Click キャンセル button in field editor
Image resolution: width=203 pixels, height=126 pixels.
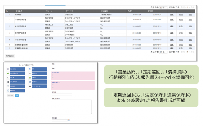click(x=10, y=96)
